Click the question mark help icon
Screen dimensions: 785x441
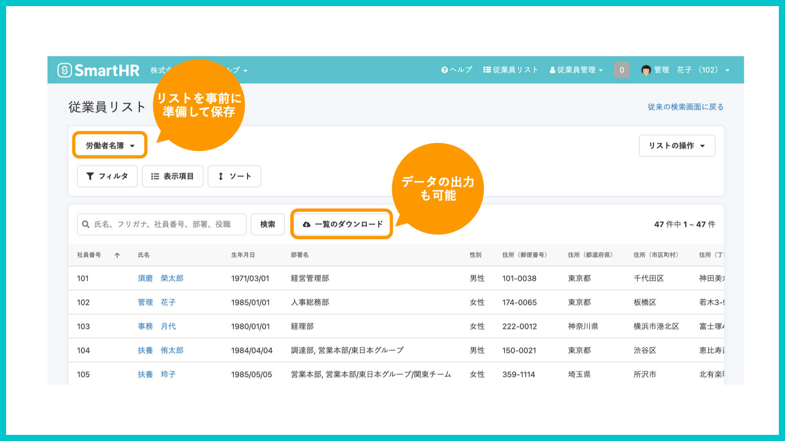(444, 69)
